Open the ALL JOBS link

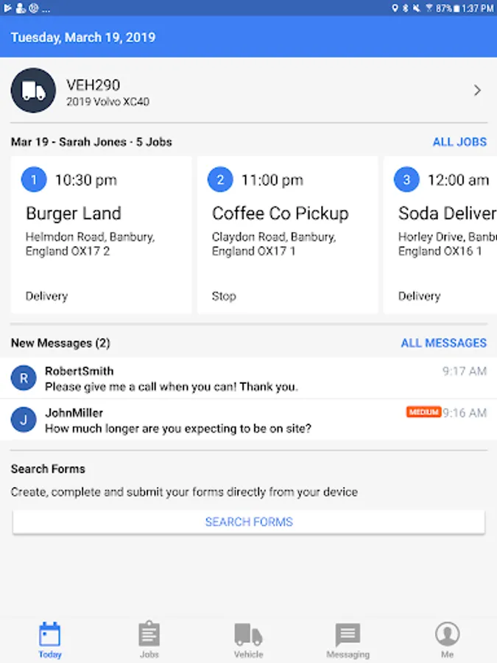(459, 142)
